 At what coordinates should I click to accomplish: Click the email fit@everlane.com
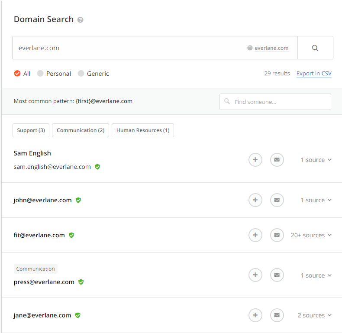pyautogui.click(x=39, y=235)
